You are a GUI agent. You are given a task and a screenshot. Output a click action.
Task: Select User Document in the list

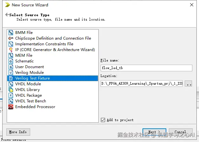point(30,67)
